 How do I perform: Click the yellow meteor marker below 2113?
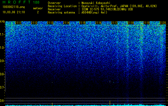52,104
